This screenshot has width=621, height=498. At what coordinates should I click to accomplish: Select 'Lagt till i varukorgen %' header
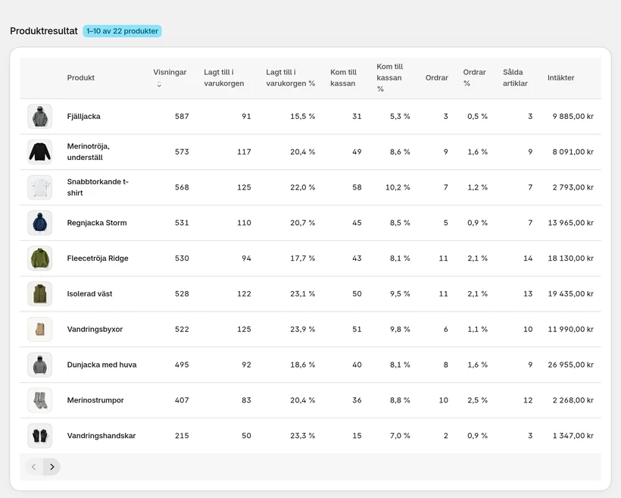tap(290, 78)
